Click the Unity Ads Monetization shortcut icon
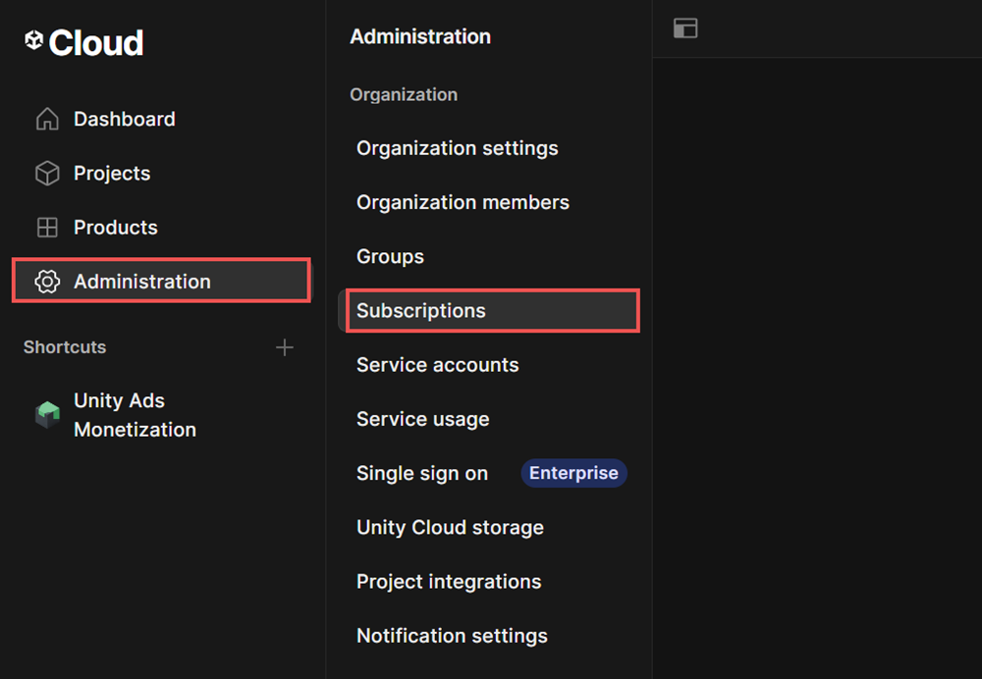The width and height of the screenshot is (982, 679). tap(47, 415)
